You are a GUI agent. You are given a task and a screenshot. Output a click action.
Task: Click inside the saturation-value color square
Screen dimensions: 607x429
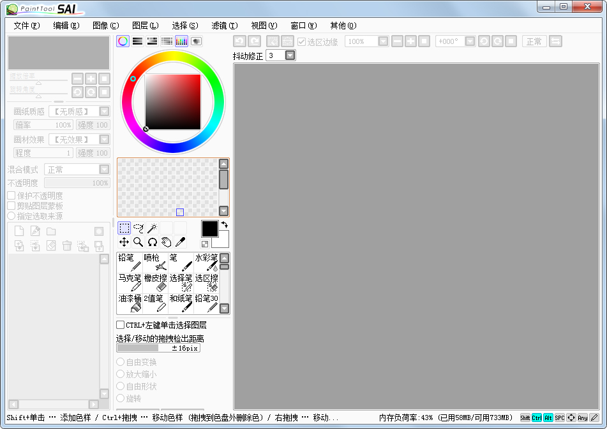tap(173, 101)
